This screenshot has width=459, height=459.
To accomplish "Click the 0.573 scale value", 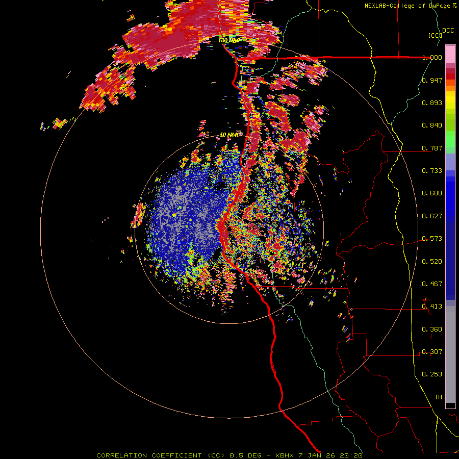I will (x=432, y=239).
